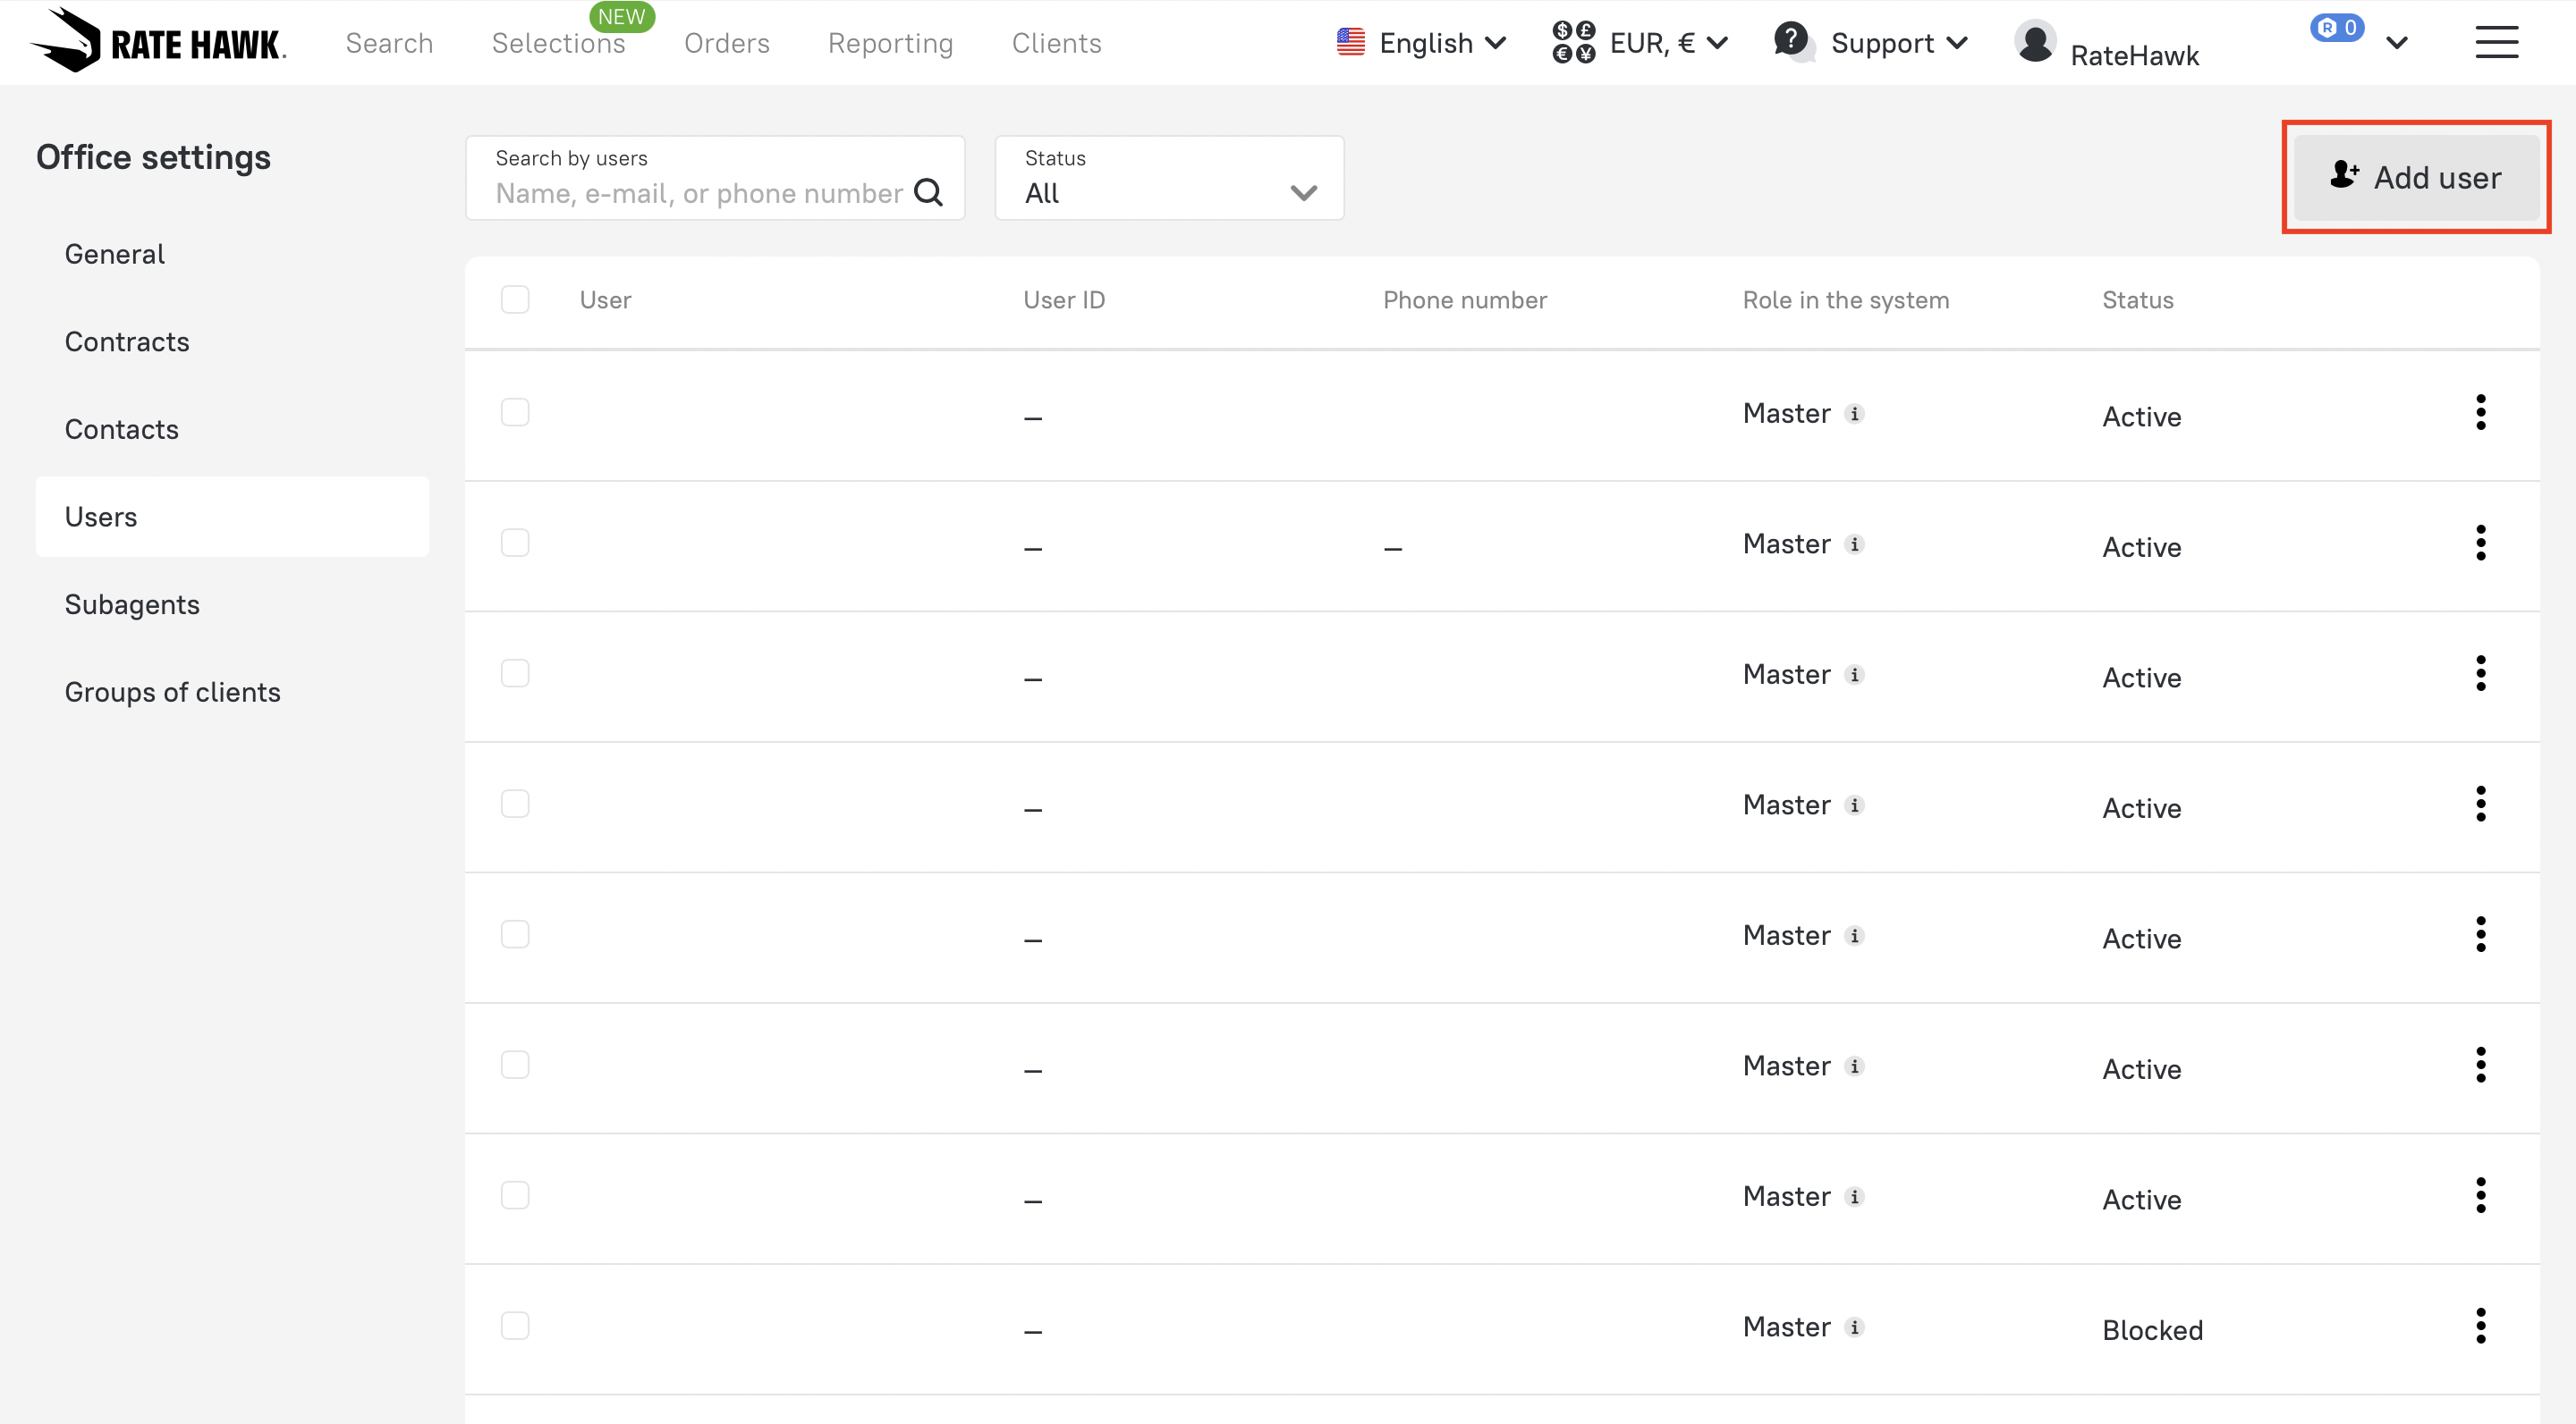Open three-dot menu for Blocked user
This screenshot has width=2576, height=1424.
pyautogui.click(x=2480, y=1326)
